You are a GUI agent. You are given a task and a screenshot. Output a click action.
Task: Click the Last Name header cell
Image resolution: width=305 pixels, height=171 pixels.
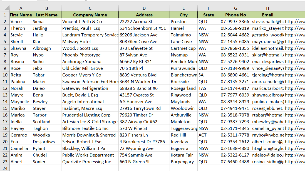click(46, 15)
